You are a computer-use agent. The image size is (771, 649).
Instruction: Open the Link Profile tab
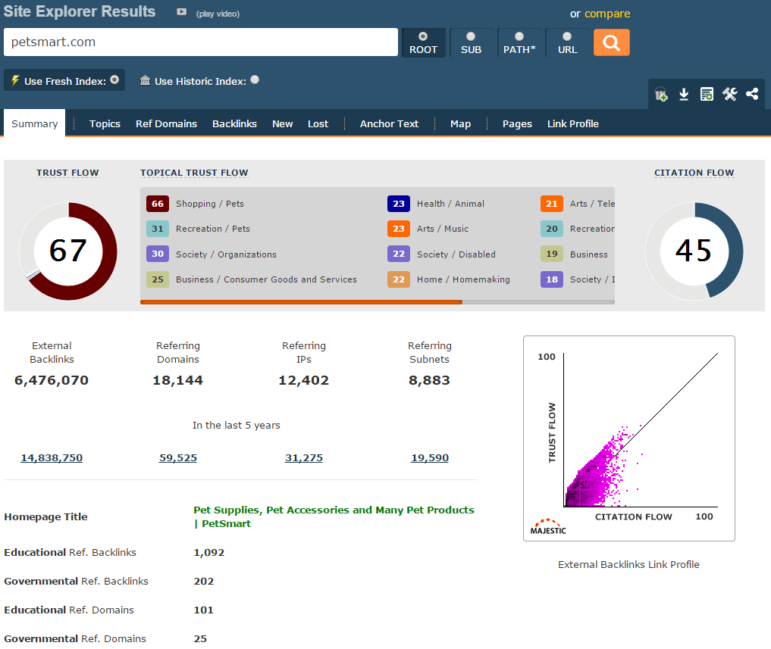572,124
